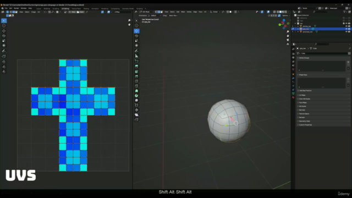Enable edge select mode in 3D viewport
The image size is (352, 198).
(159, 12)
